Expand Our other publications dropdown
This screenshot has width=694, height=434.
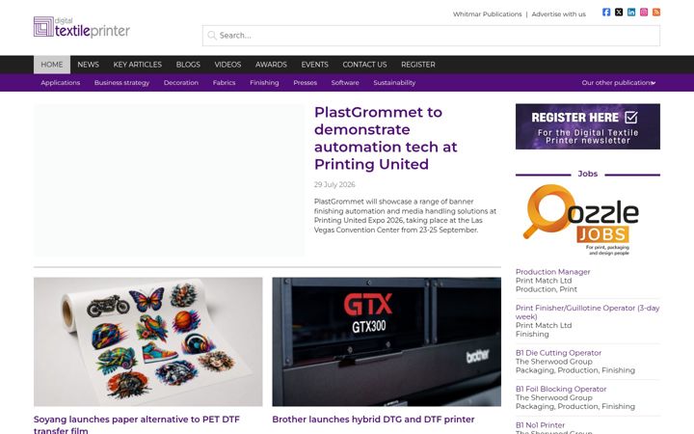[618, 83]
